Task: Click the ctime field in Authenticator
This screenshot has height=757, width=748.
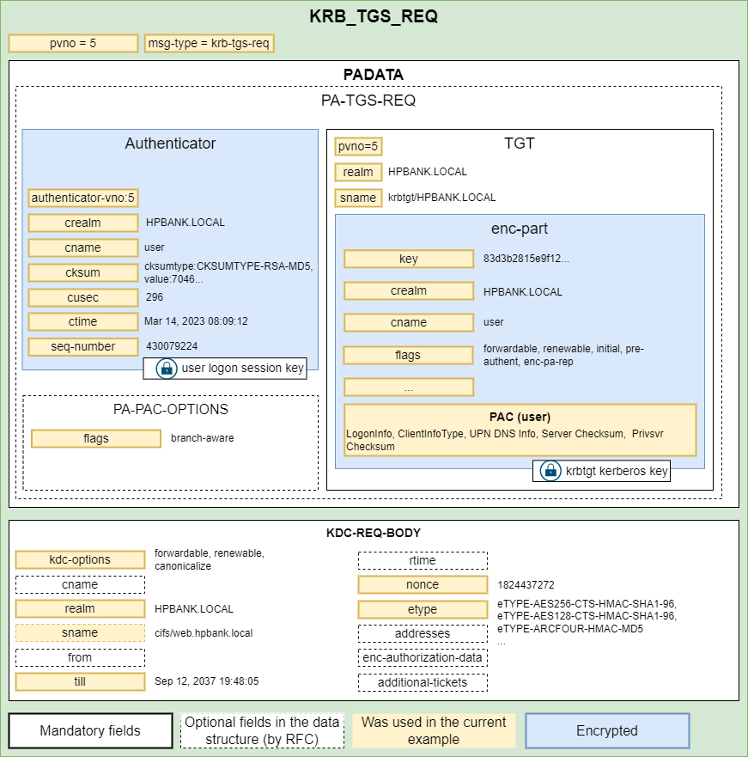Action: point(83,321)
